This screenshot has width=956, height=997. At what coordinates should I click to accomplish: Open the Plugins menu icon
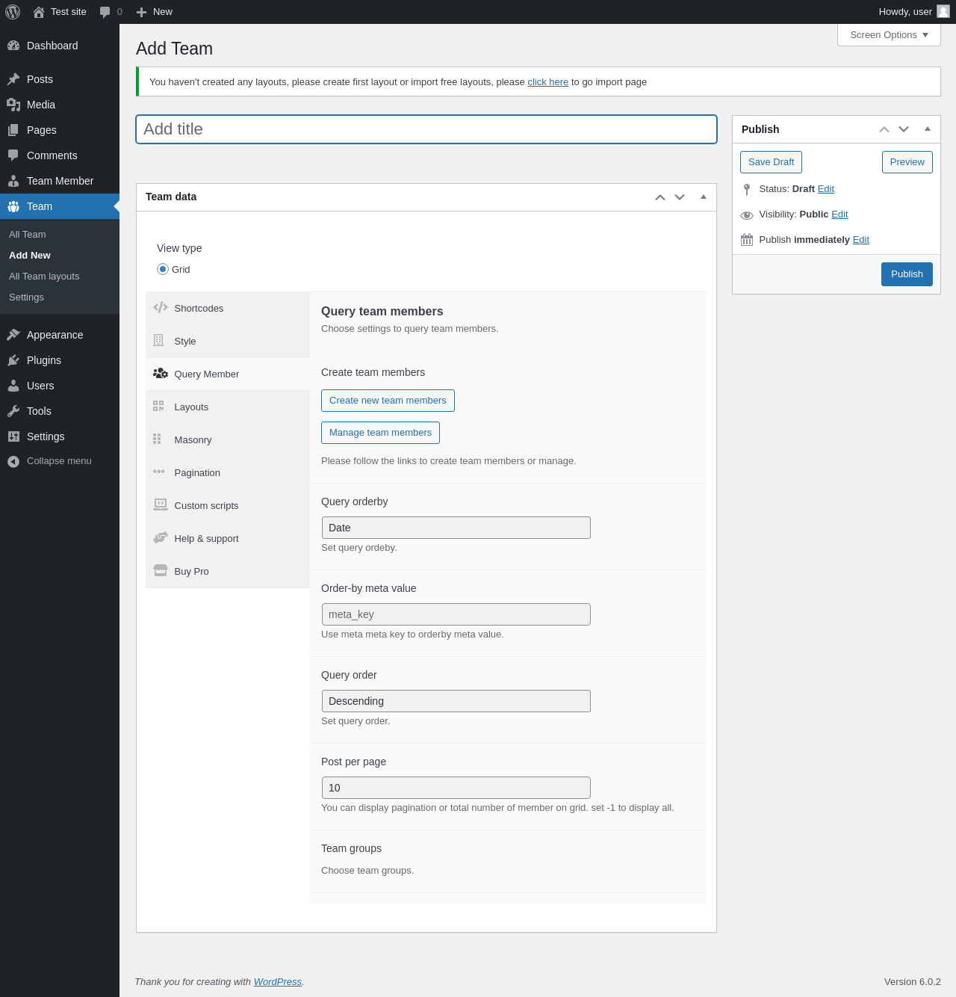[x=13, y=360]
